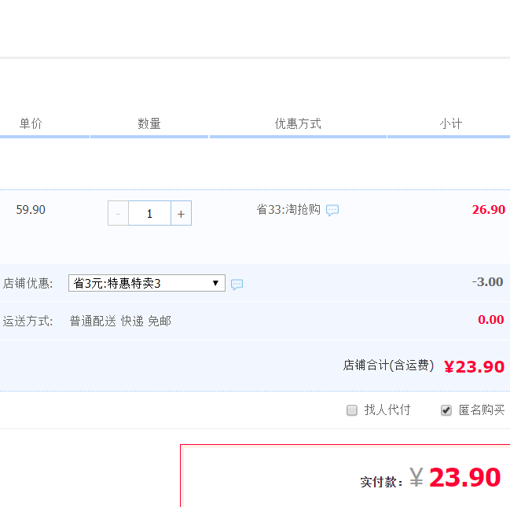Click the quantity input field showing 1
This screenshot has height=507, width=510.
(x=149, y=213)
